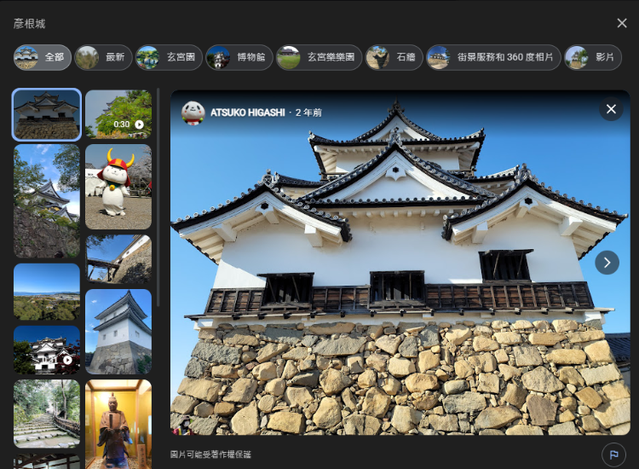Open the lake panorama view thumbnail
Image resolution: width=639 pixels, height=469 pixels.
[x=47, y=292]
